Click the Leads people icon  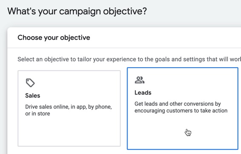tap(139, 80)
